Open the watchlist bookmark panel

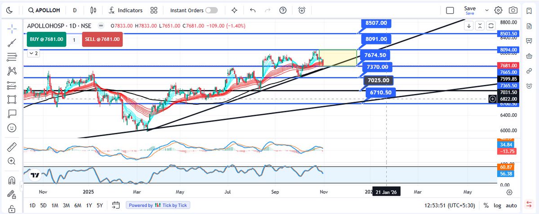coord(529,10)
